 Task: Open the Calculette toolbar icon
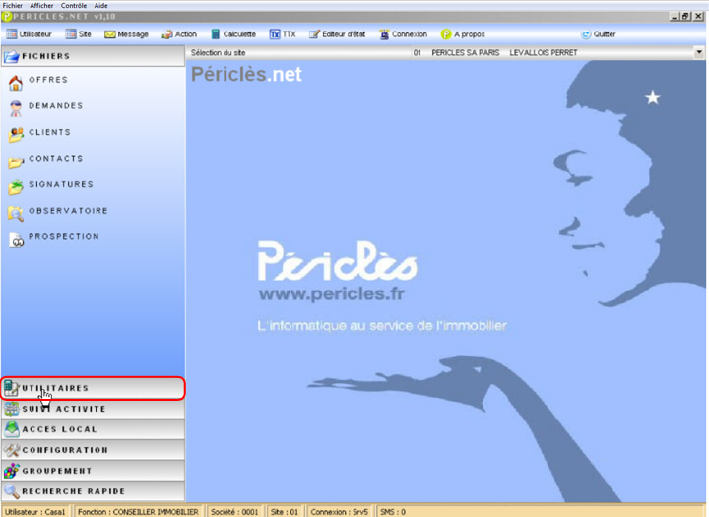(216, 34)
